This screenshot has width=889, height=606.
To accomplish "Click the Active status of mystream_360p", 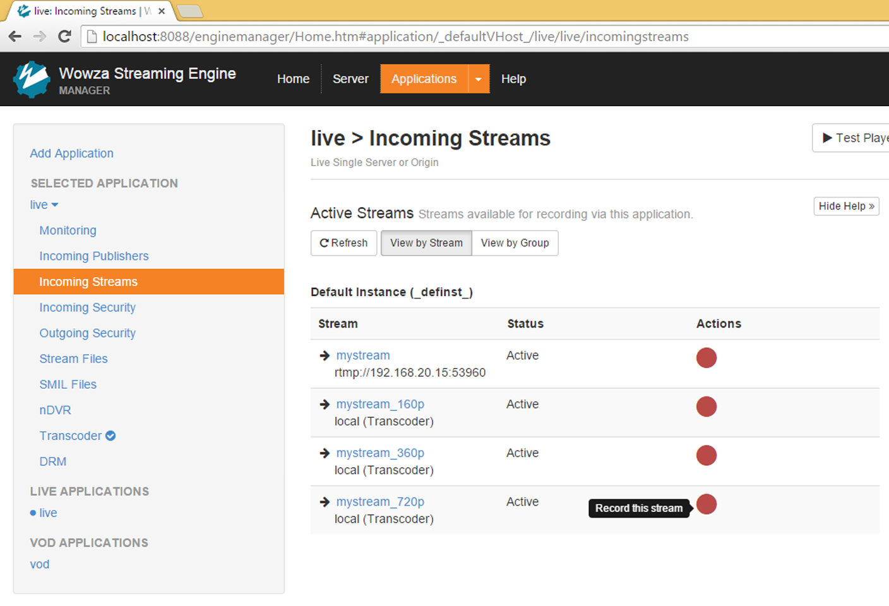I will tap(522, 453).
